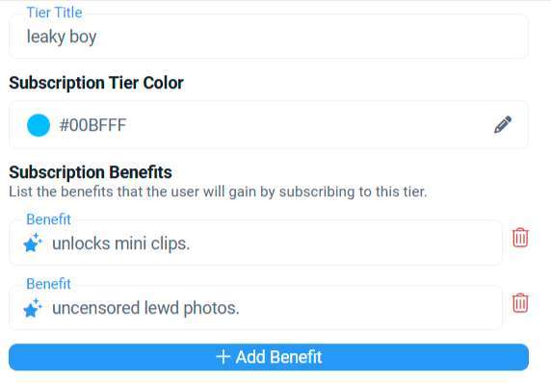Click the plus icon on Add Benefit
Screen dimensions: 551x383
tap(223, 357)
